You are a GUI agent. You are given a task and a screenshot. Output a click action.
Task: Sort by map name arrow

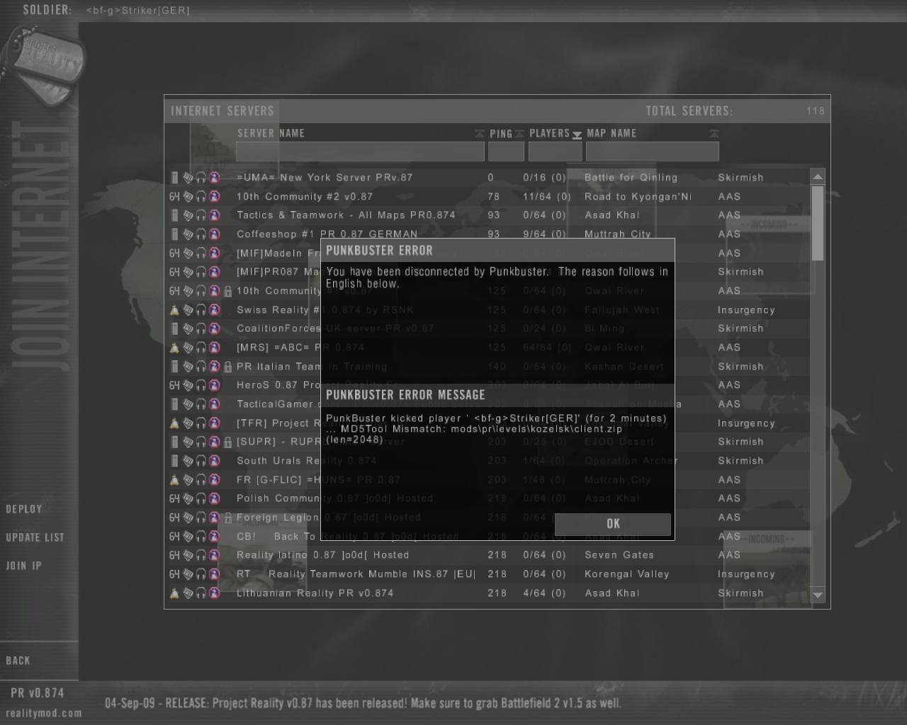[714, 133]
